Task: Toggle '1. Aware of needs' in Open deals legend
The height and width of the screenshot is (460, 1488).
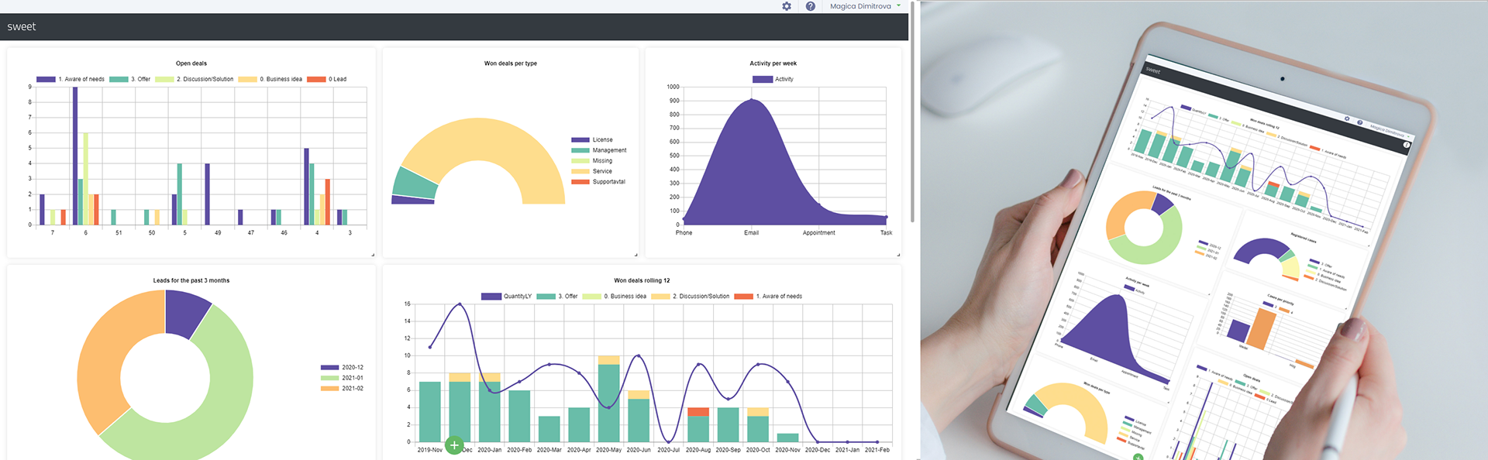Action: [71, 79]
